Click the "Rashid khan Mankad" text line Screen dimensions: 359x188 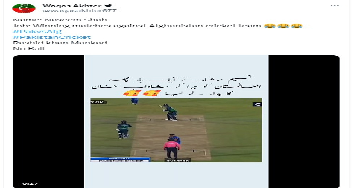click(60, 43)
